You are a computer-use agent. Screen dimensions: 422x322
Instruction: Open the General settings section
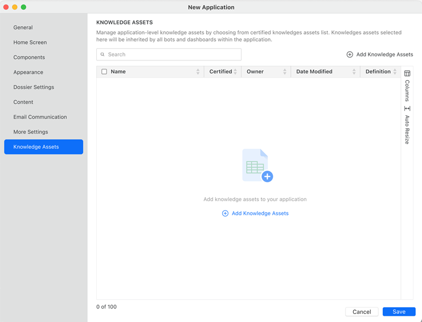(x=23, y=27)
